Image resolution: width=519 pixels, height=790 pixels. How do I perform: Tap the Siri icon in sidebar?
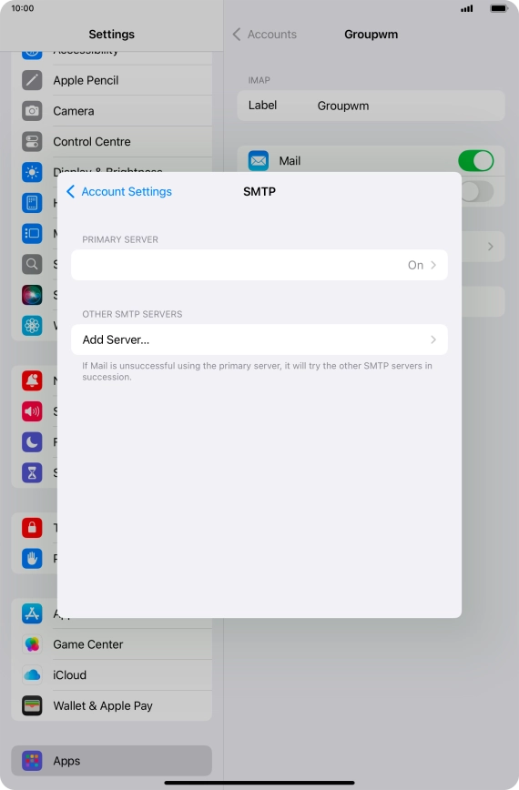[x=32, y=295]
